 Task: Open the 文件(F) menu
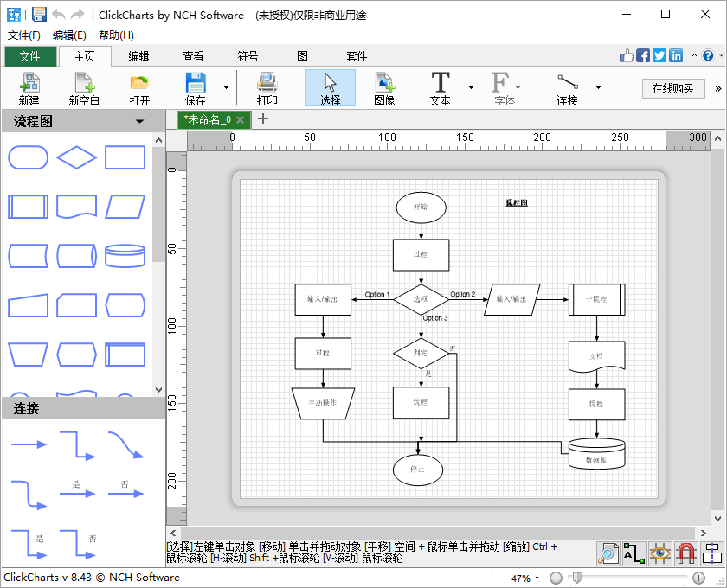pyautogui.click(x=23, y=35)
